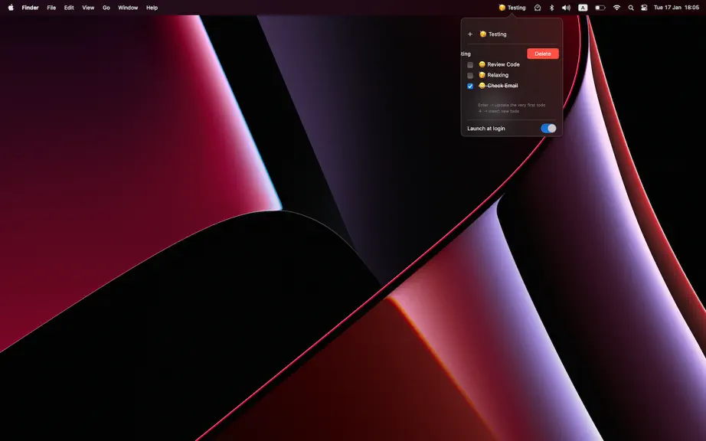Open the File menu
The width and height of the screenshot is (706, 441).
tap(51, 8)
